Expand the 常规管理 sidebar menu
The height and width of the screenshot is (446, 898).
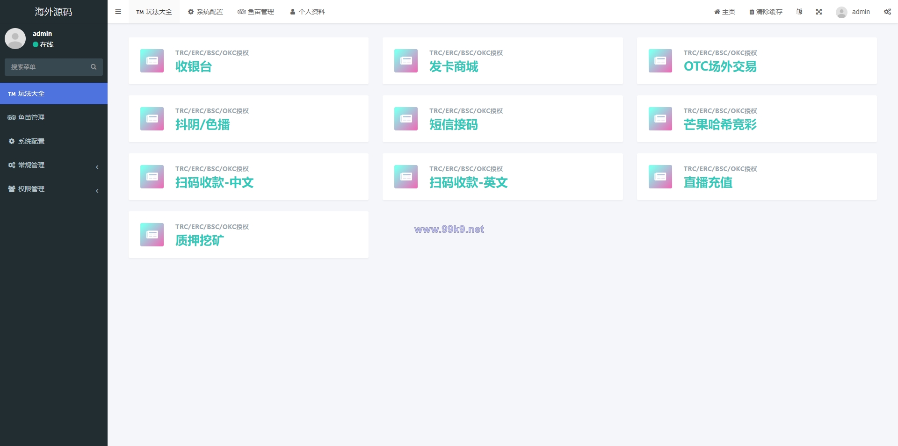coord(54,165)
